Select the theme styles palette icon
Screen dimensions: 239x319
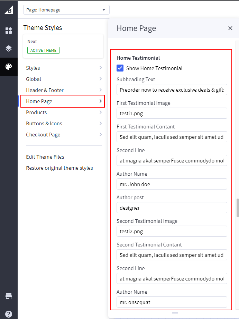(9, 67)
